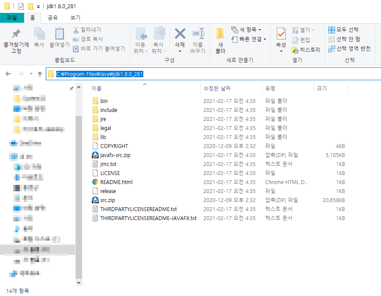The image size is (381, 296).
Task: Click the Chrome HTML D... type cell
Action: 287,182
